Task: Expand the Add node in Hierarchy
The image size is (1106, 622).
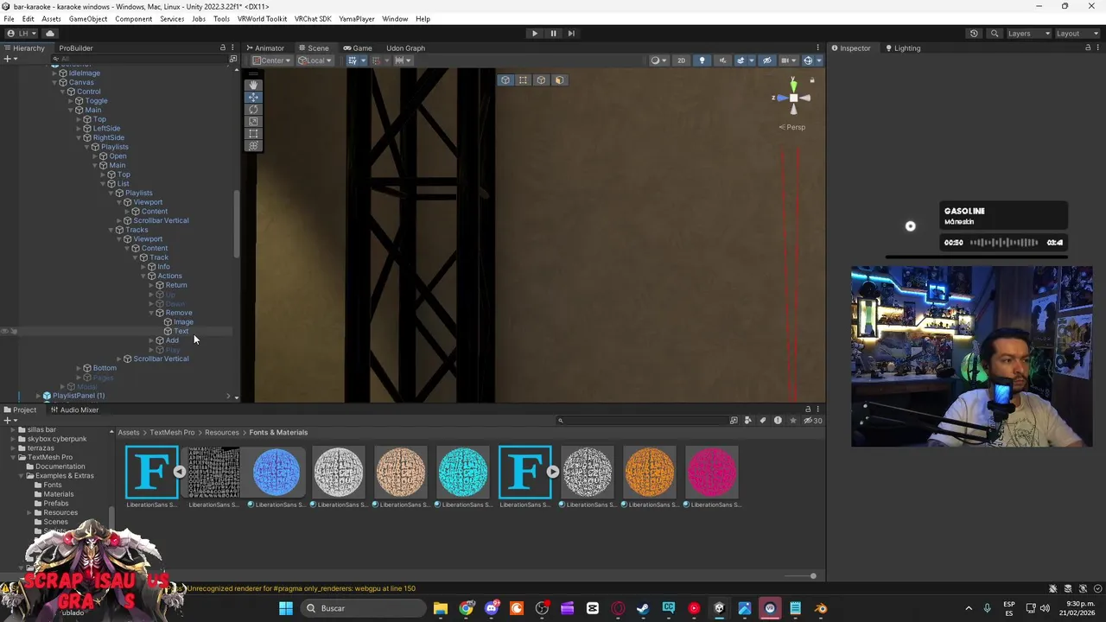Action: [x=151, y=340]
